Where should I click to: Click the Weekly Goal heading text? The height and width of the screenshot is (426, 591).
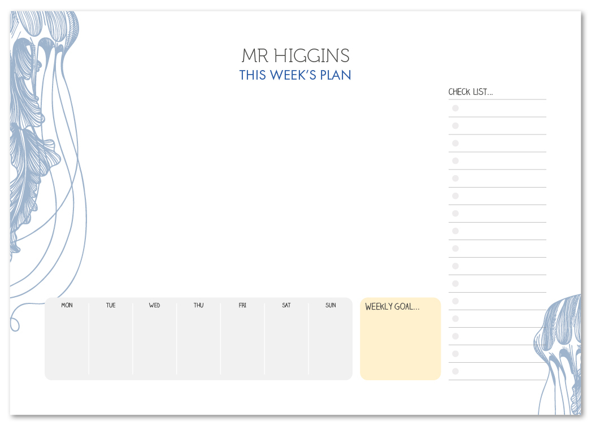(x=392, y=307)
